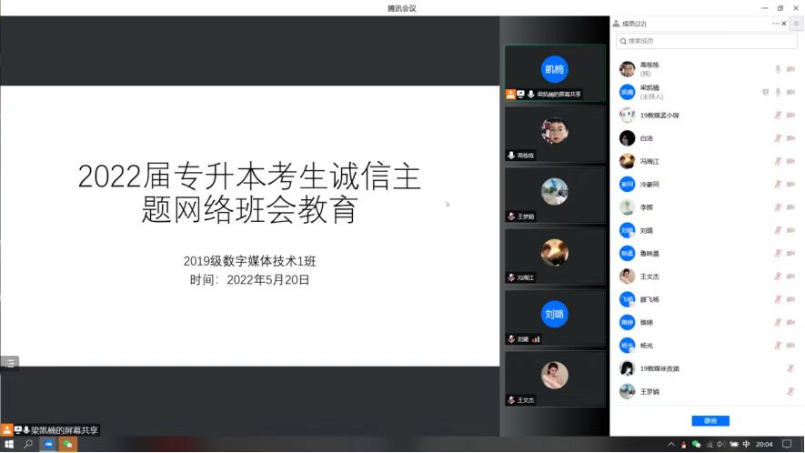Click the muted mic icon for 白洁
The width and height of the screenshot is (805, 453).
point(778,138)
